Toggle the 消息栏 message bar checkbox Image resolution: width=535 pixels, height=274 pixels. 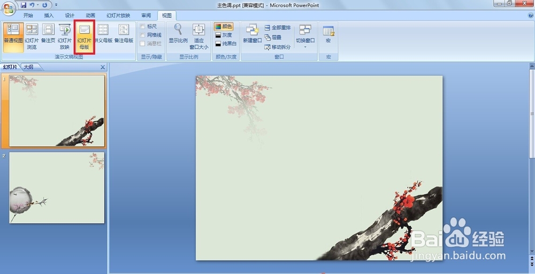click(142, 43)
